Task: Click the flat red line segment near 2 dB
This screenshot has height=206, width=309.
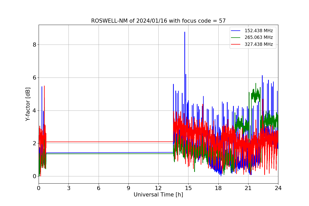Action: [109, 142]
